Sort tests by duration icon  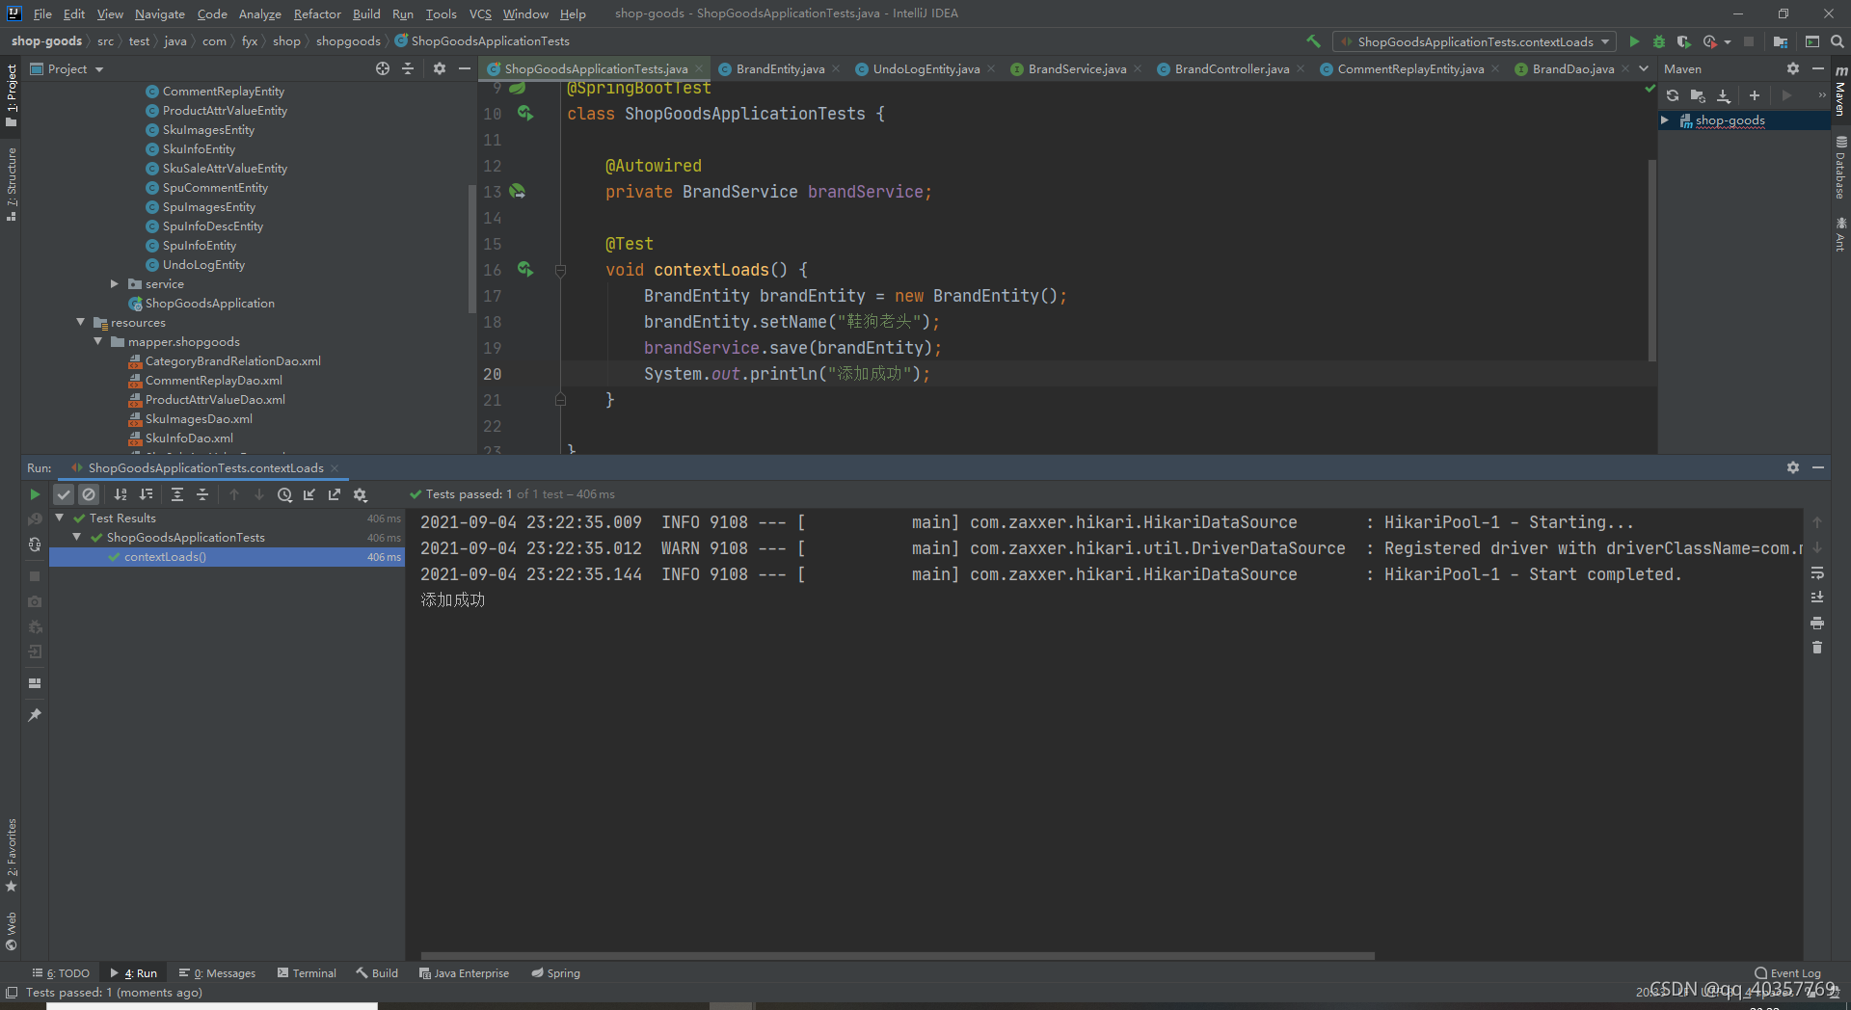tap(147, 494)
